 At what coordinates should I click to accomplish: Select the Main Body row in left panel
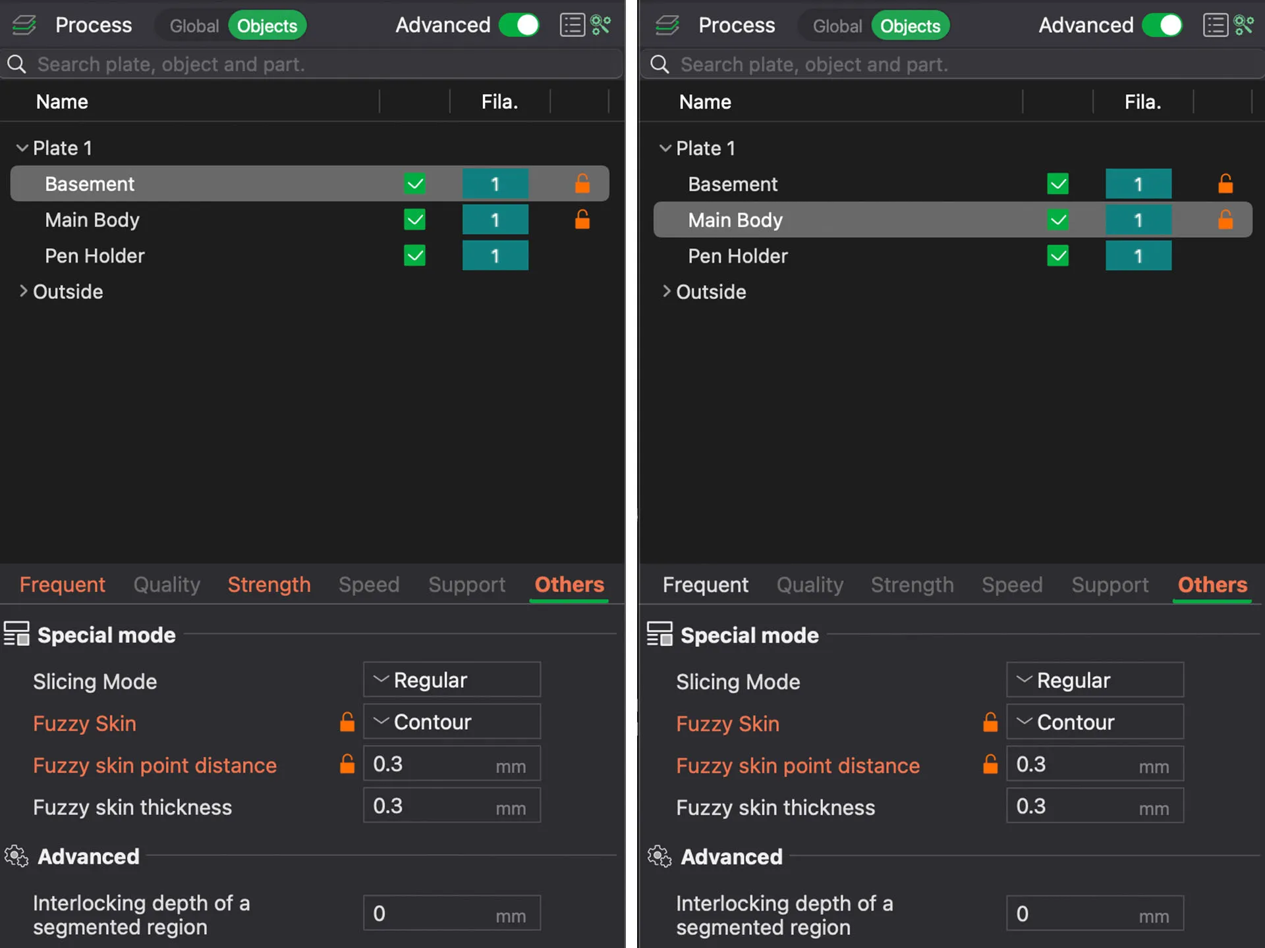310,219
